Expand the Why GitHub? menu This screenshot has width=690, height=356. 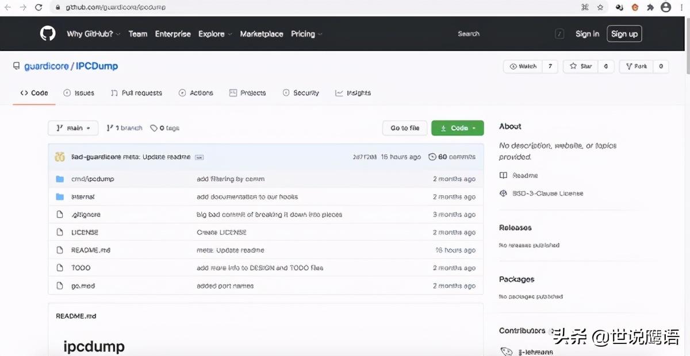click(93, 34)
